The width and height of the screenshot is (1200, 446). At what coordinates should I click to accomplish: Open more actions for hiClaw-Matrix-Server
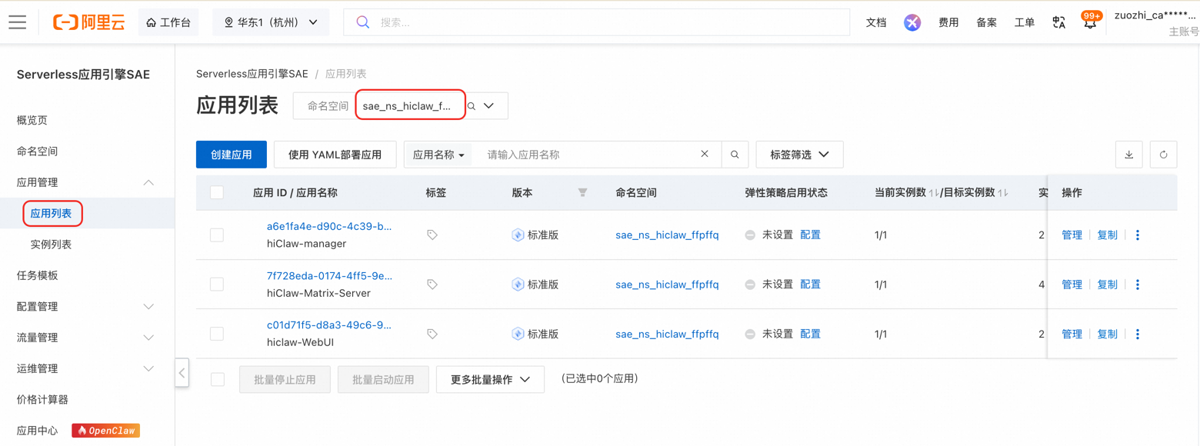pyautogui.click(x=1138, y=285)
